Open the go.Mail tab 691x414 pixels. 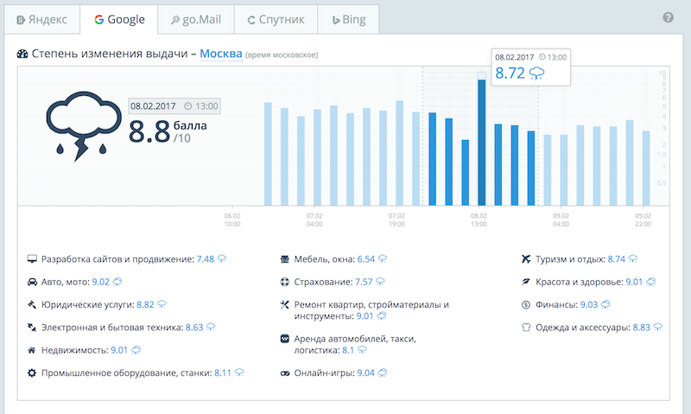192,19
